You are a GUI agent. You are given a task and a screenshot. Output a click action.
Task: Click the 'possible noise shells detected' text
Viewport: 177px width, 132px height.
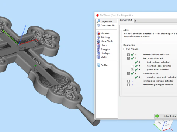tap(162, 77)
